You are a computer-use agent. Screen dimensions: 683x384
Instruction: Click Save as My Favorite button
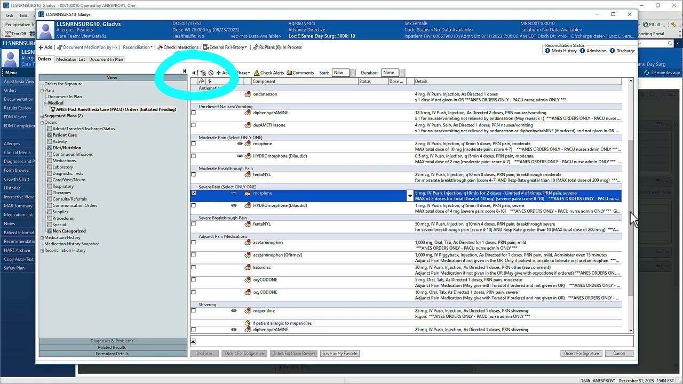(x=340, y=354)
